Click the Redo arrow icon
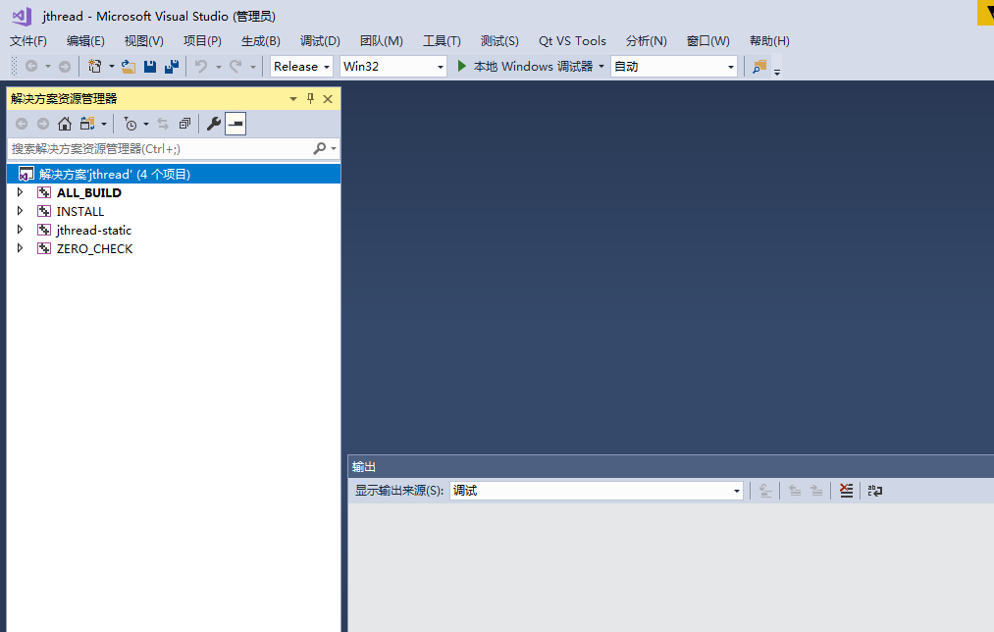The width and height of the screenshot is (994, 632). 235,66
